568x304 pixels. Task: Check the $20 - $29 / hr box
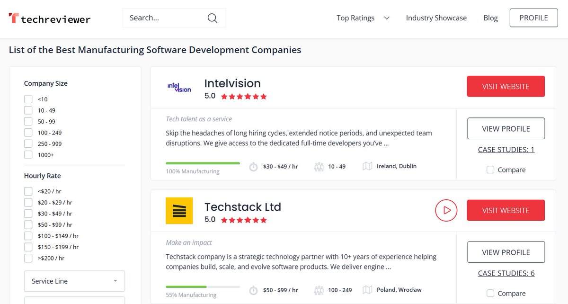pyautogui.click(x=28, y=202)
